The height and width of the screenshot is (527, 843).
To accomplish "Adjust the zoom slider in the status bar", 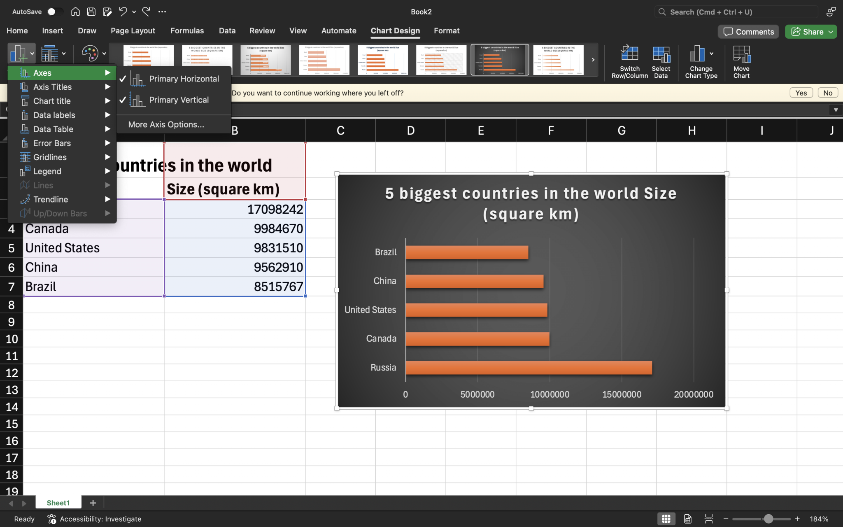I will point(769,519).
